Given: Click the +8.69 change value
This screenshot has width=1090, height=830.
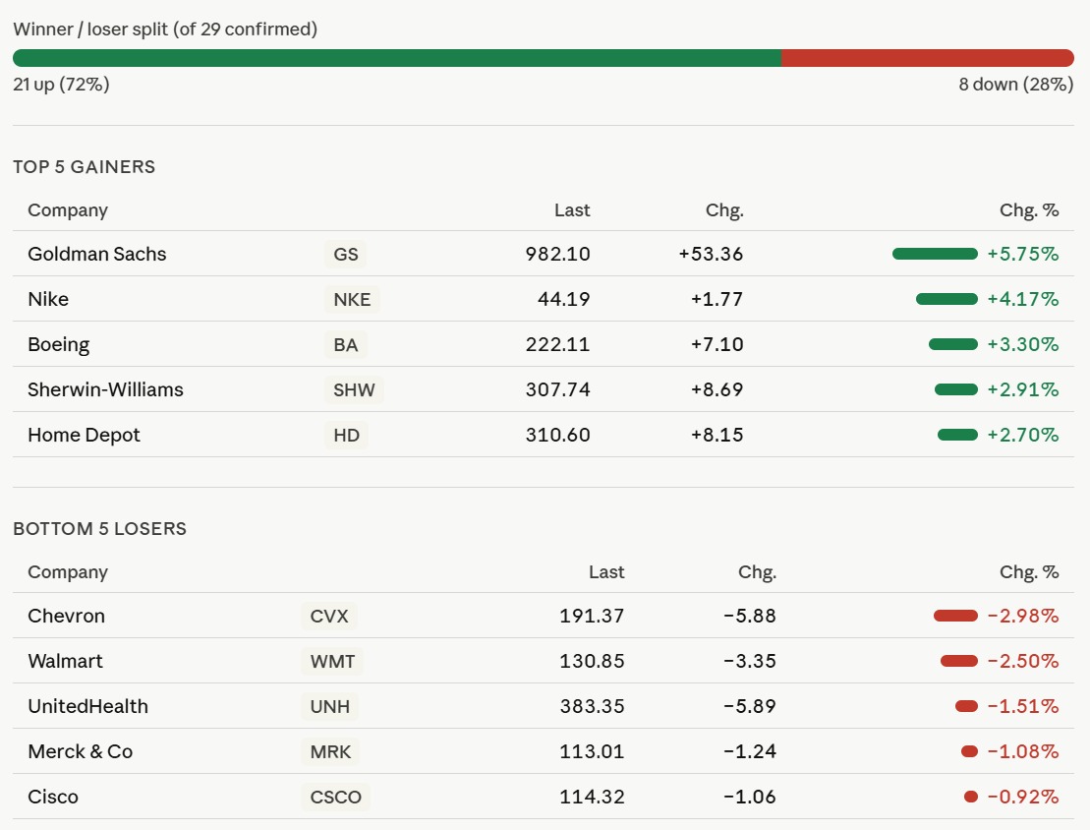Looking at the screenshot, I should pyautogui.click(x=717, y=389).
